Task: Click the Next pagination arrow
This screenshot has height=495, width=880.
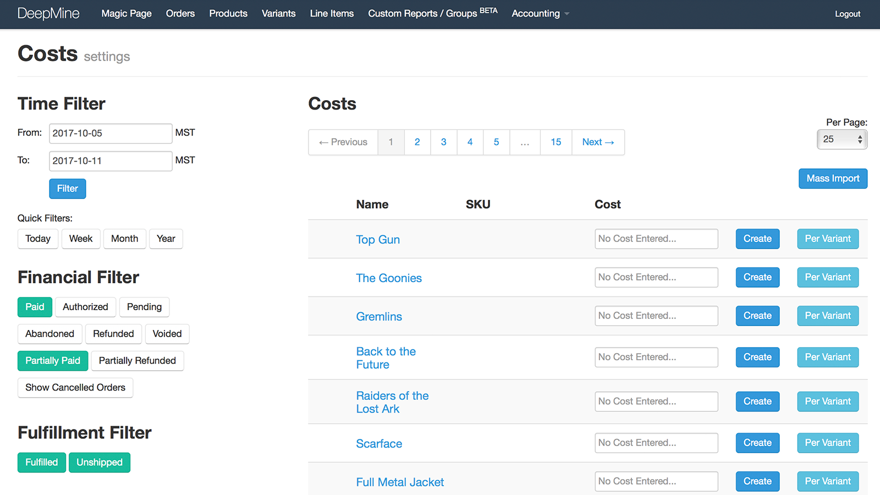Action: (x=598, y=142)
